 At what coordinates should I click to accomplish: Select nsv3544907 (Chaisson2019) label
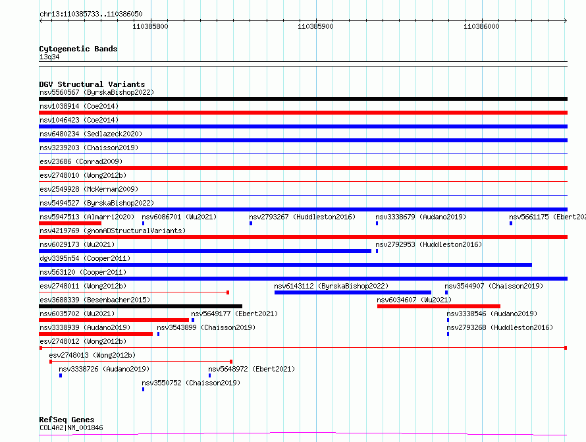coord(494,286)
